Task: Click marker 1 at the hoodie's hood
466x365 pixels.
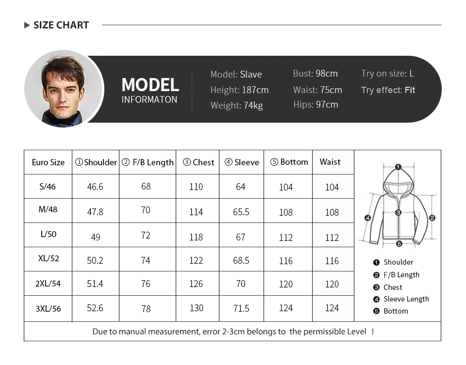Action: (398, 167)
